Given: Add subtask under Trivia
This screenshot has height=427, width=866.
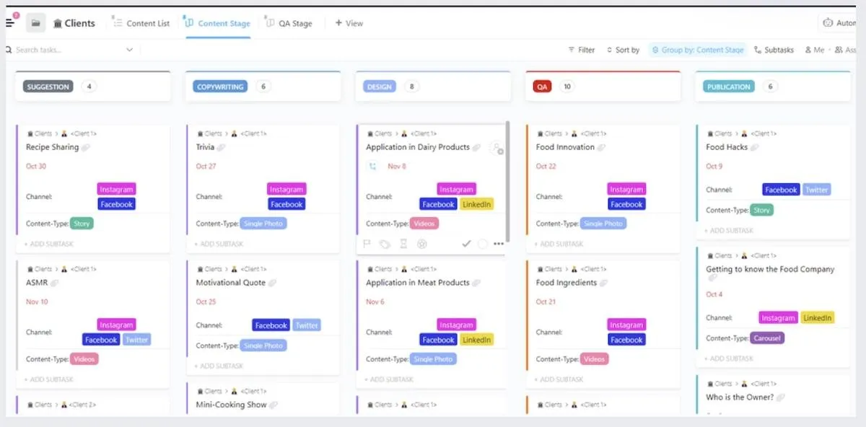Looking at the screenshot, I should 219,244.
